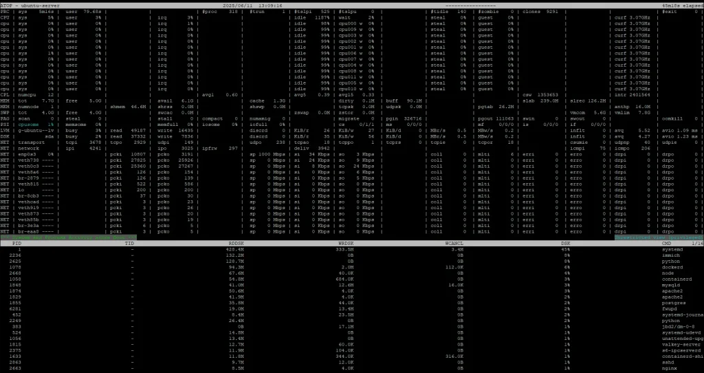Select the fwupd process name
704x373 pixels.
pyautogui.click(x=669, y=309)
